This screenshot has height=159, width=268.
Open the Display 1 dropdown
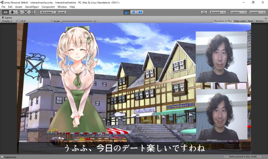point(10,21)
